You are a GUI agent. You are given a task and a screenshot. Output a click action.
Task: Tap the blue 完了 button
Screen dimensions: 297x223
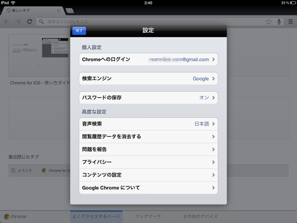[x=79, y=31]
